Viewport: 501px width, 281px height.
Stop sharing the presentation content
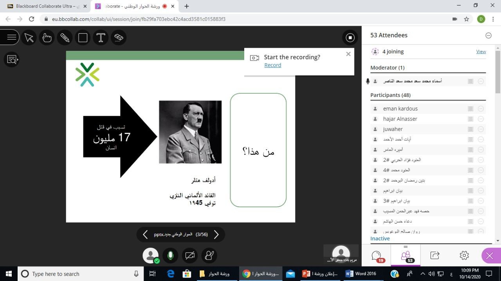(350, 38)
